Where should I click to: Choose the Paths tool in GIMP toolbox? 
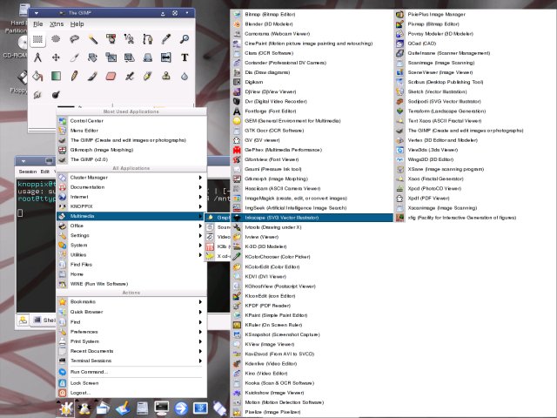click(148, 39)
